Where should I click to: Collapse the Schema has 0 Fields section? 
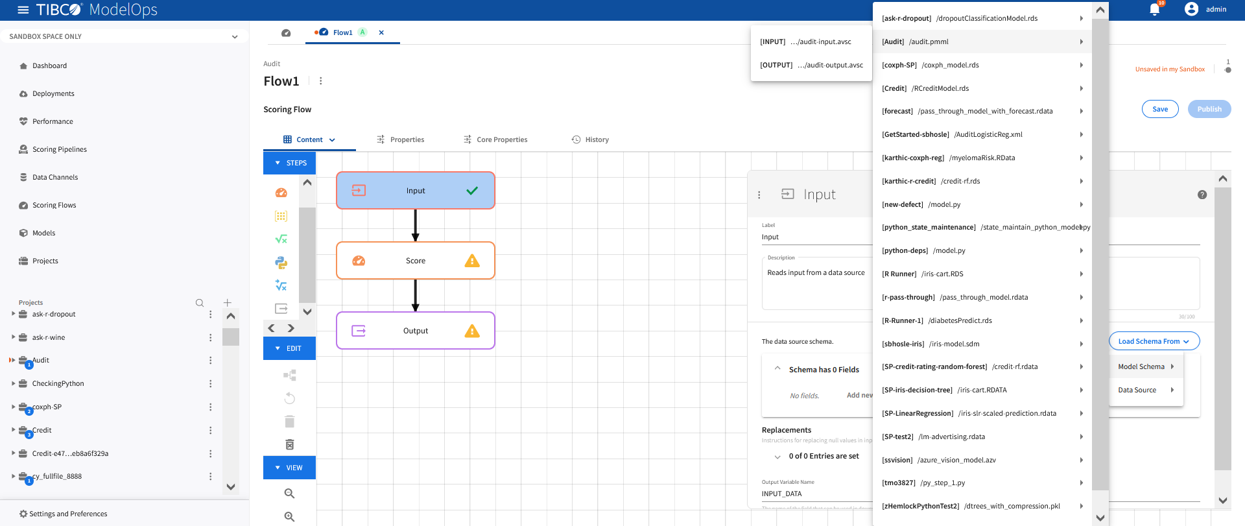[777, 369]
